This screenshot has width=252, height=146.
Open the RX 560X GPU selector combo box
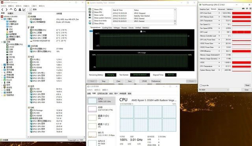pyautogui.click(x=214, y=90)
